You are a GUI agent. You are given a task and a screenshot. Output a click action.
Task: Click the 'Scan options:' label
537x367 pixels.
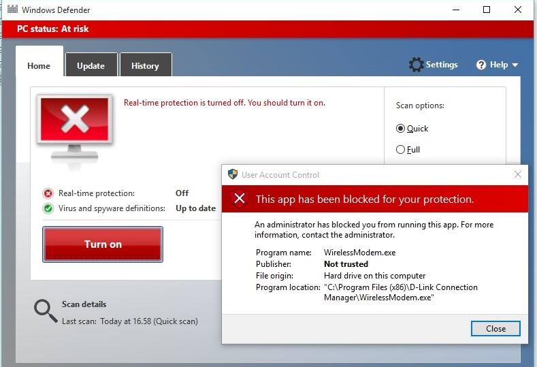coord(420,106)
